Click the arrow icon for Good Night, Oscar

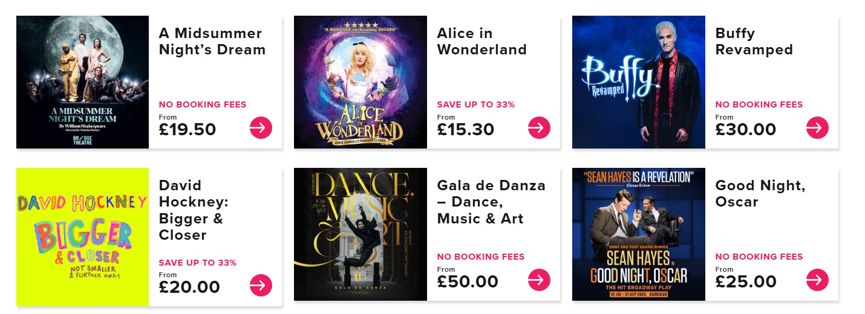(x=817, y=280)
